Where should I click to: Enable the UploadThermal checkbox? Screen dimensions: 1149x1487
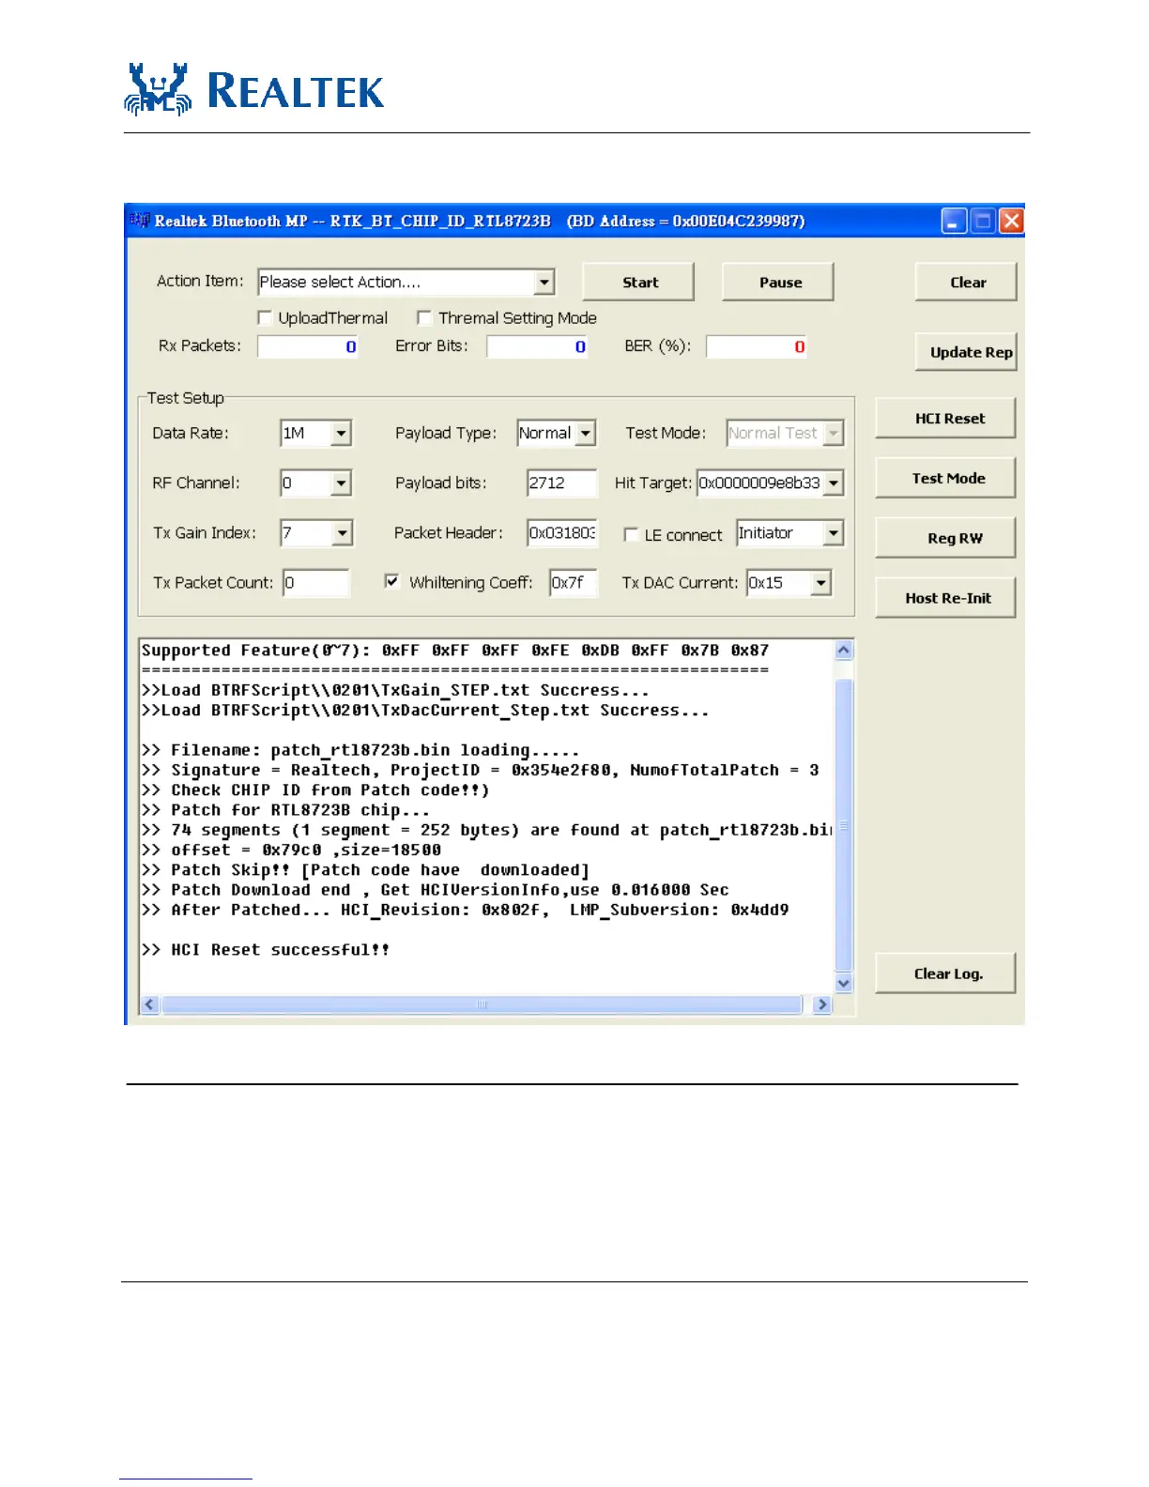[265, 318]
